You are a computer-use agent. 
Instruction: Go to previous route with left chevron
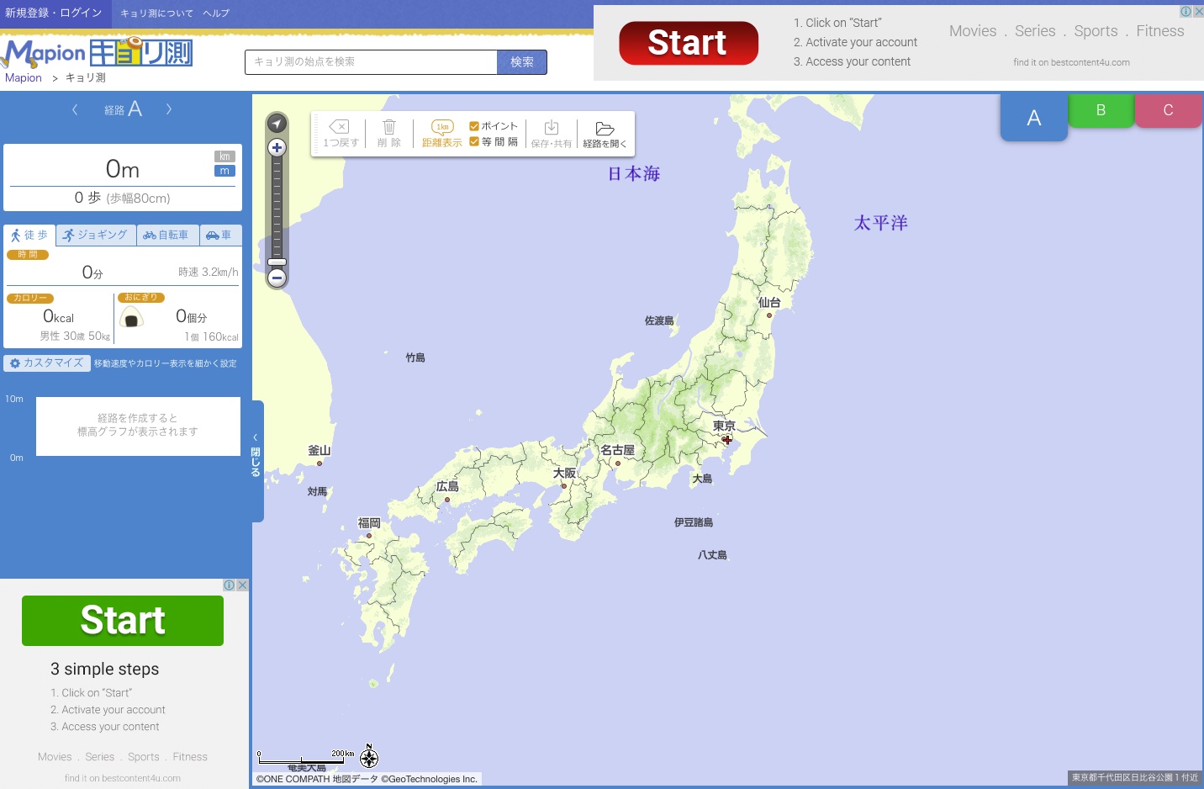[75, 109]
